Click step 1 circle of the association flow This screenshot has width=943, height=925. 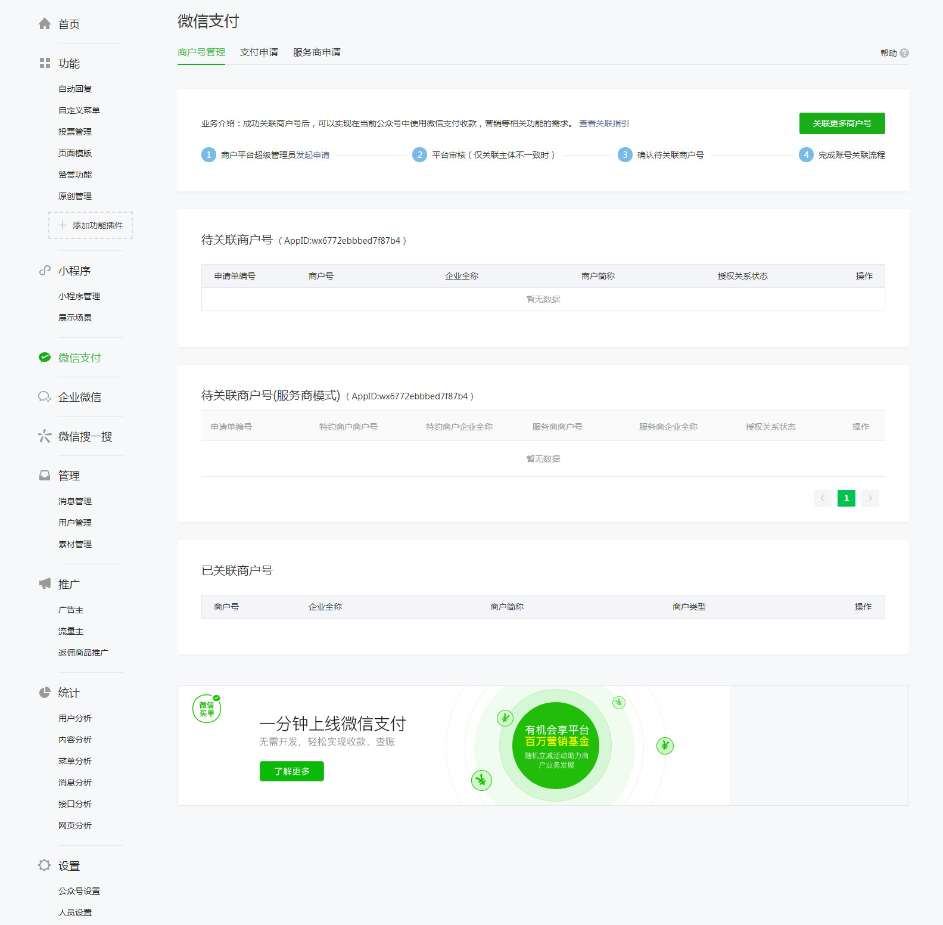(x=208, y=155)
